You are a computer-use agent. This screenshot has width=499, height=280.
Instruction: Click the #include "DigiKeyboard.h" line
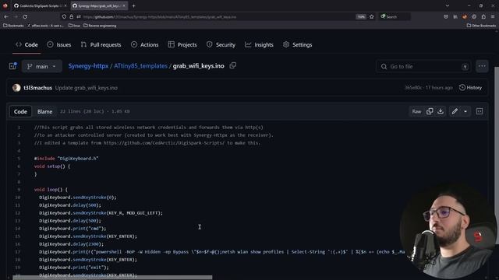66,159
